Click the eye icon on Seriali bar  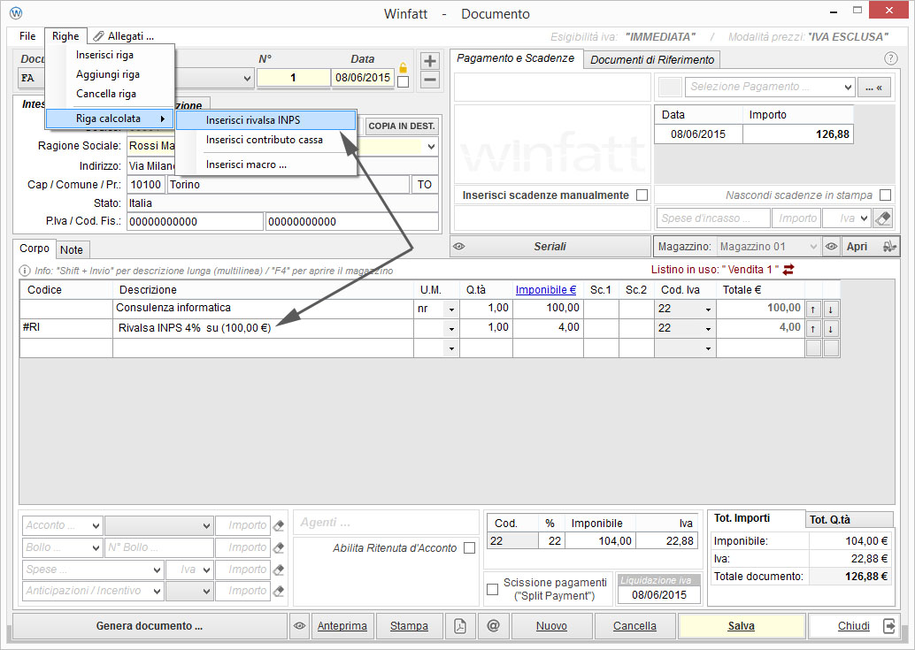459,246
